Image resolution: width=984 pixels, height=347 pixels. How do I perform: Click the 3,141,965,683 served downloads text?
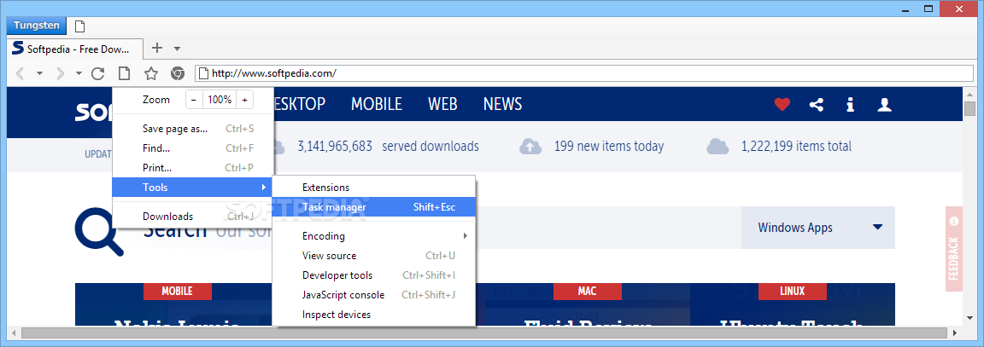[x=388, y=147]
